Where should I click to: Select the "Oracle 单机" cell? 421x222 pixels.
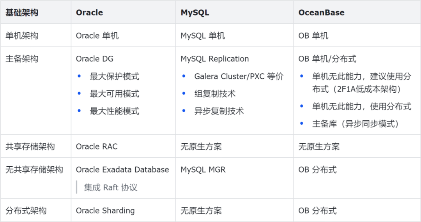pos(97,36)
